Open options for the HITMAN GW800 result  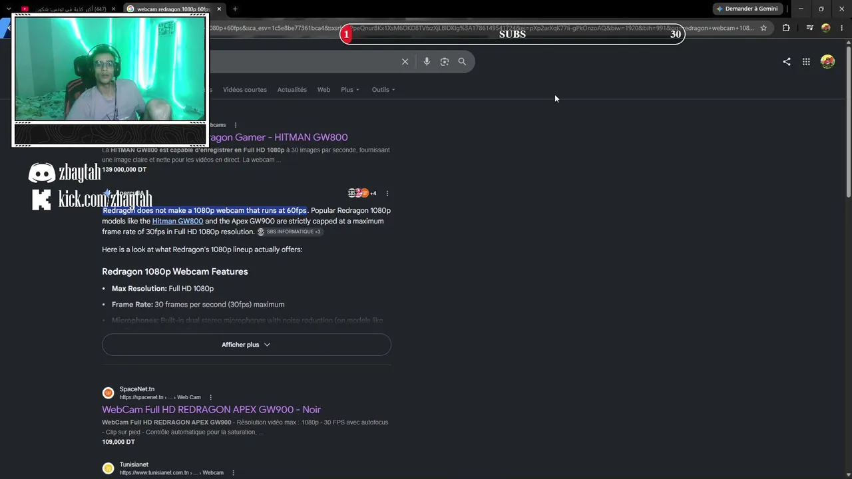236,125
